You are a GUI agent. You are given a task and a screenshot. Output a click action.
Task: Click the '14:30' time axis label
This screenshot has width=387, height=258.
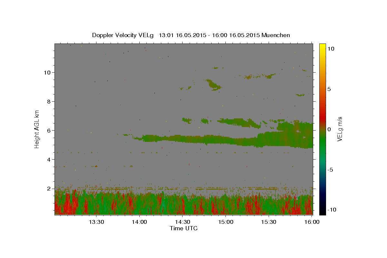[183, 222]
